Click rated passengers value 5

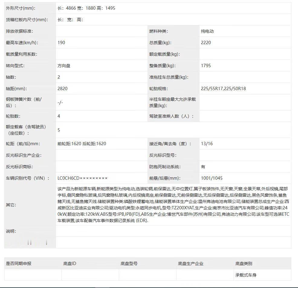click(59, 130)
